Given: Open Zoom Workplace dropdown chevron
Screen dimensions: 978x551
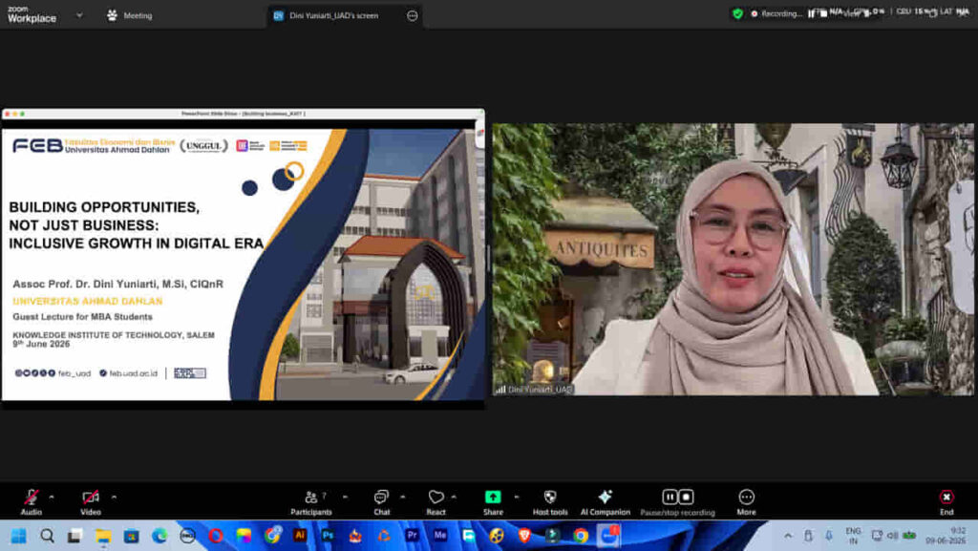Looking at the screenshot, I should [x=79, y=15].
